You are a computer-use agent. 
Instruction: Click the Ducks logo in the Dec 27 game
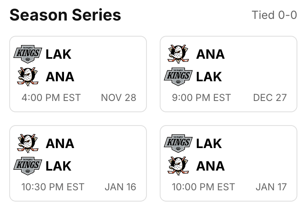coord(178,54)
